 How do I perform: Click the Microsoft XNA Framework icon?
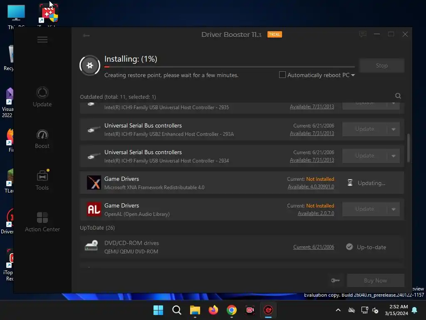(x=94, y=182)
